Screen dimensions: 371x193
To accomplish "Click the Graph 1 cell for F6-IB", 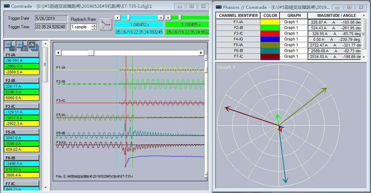I will (294, 50).
